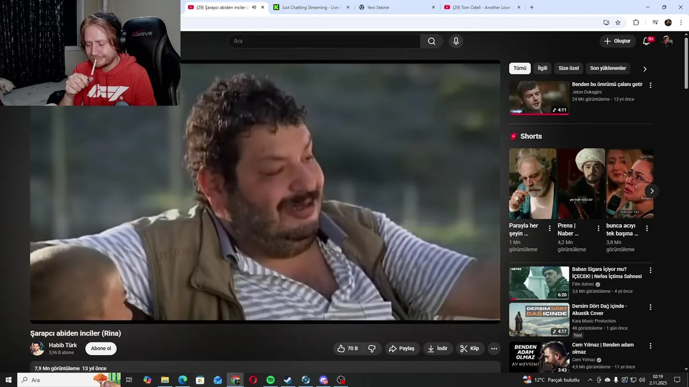Image resolution: width=689 pixels, height=387 pixels.
Task: Open options for Prens | Naber short
Action: pos(598,228)
